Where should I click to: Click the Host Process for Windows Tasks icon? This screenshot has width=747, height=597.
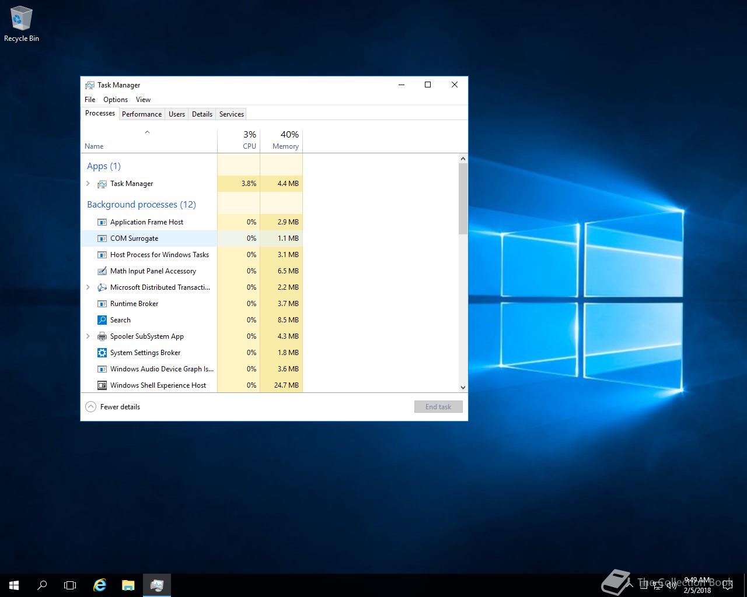pos(102,255)
